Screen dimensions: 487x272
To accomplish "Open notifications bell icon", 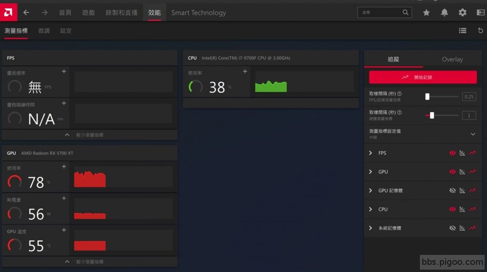I will click(x=445, y=12).
